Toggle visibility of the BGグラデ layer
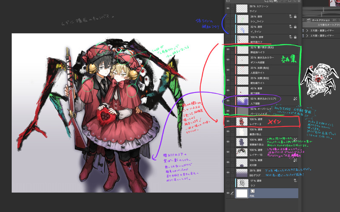The image size is (340, 212). [x=228, y=173]
